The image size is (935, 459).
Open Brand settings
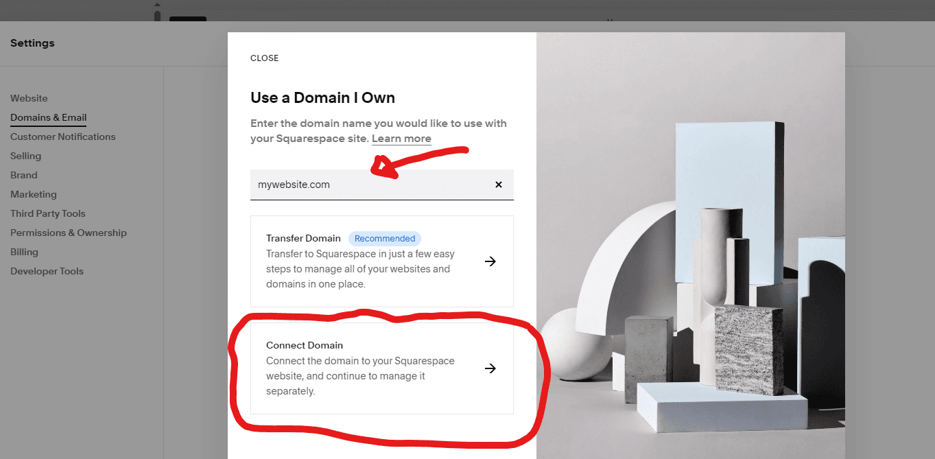pyautogui.click(x=23, y=175)
